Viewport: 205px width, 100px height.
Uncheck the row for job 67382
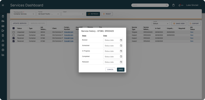coord(13,41)
